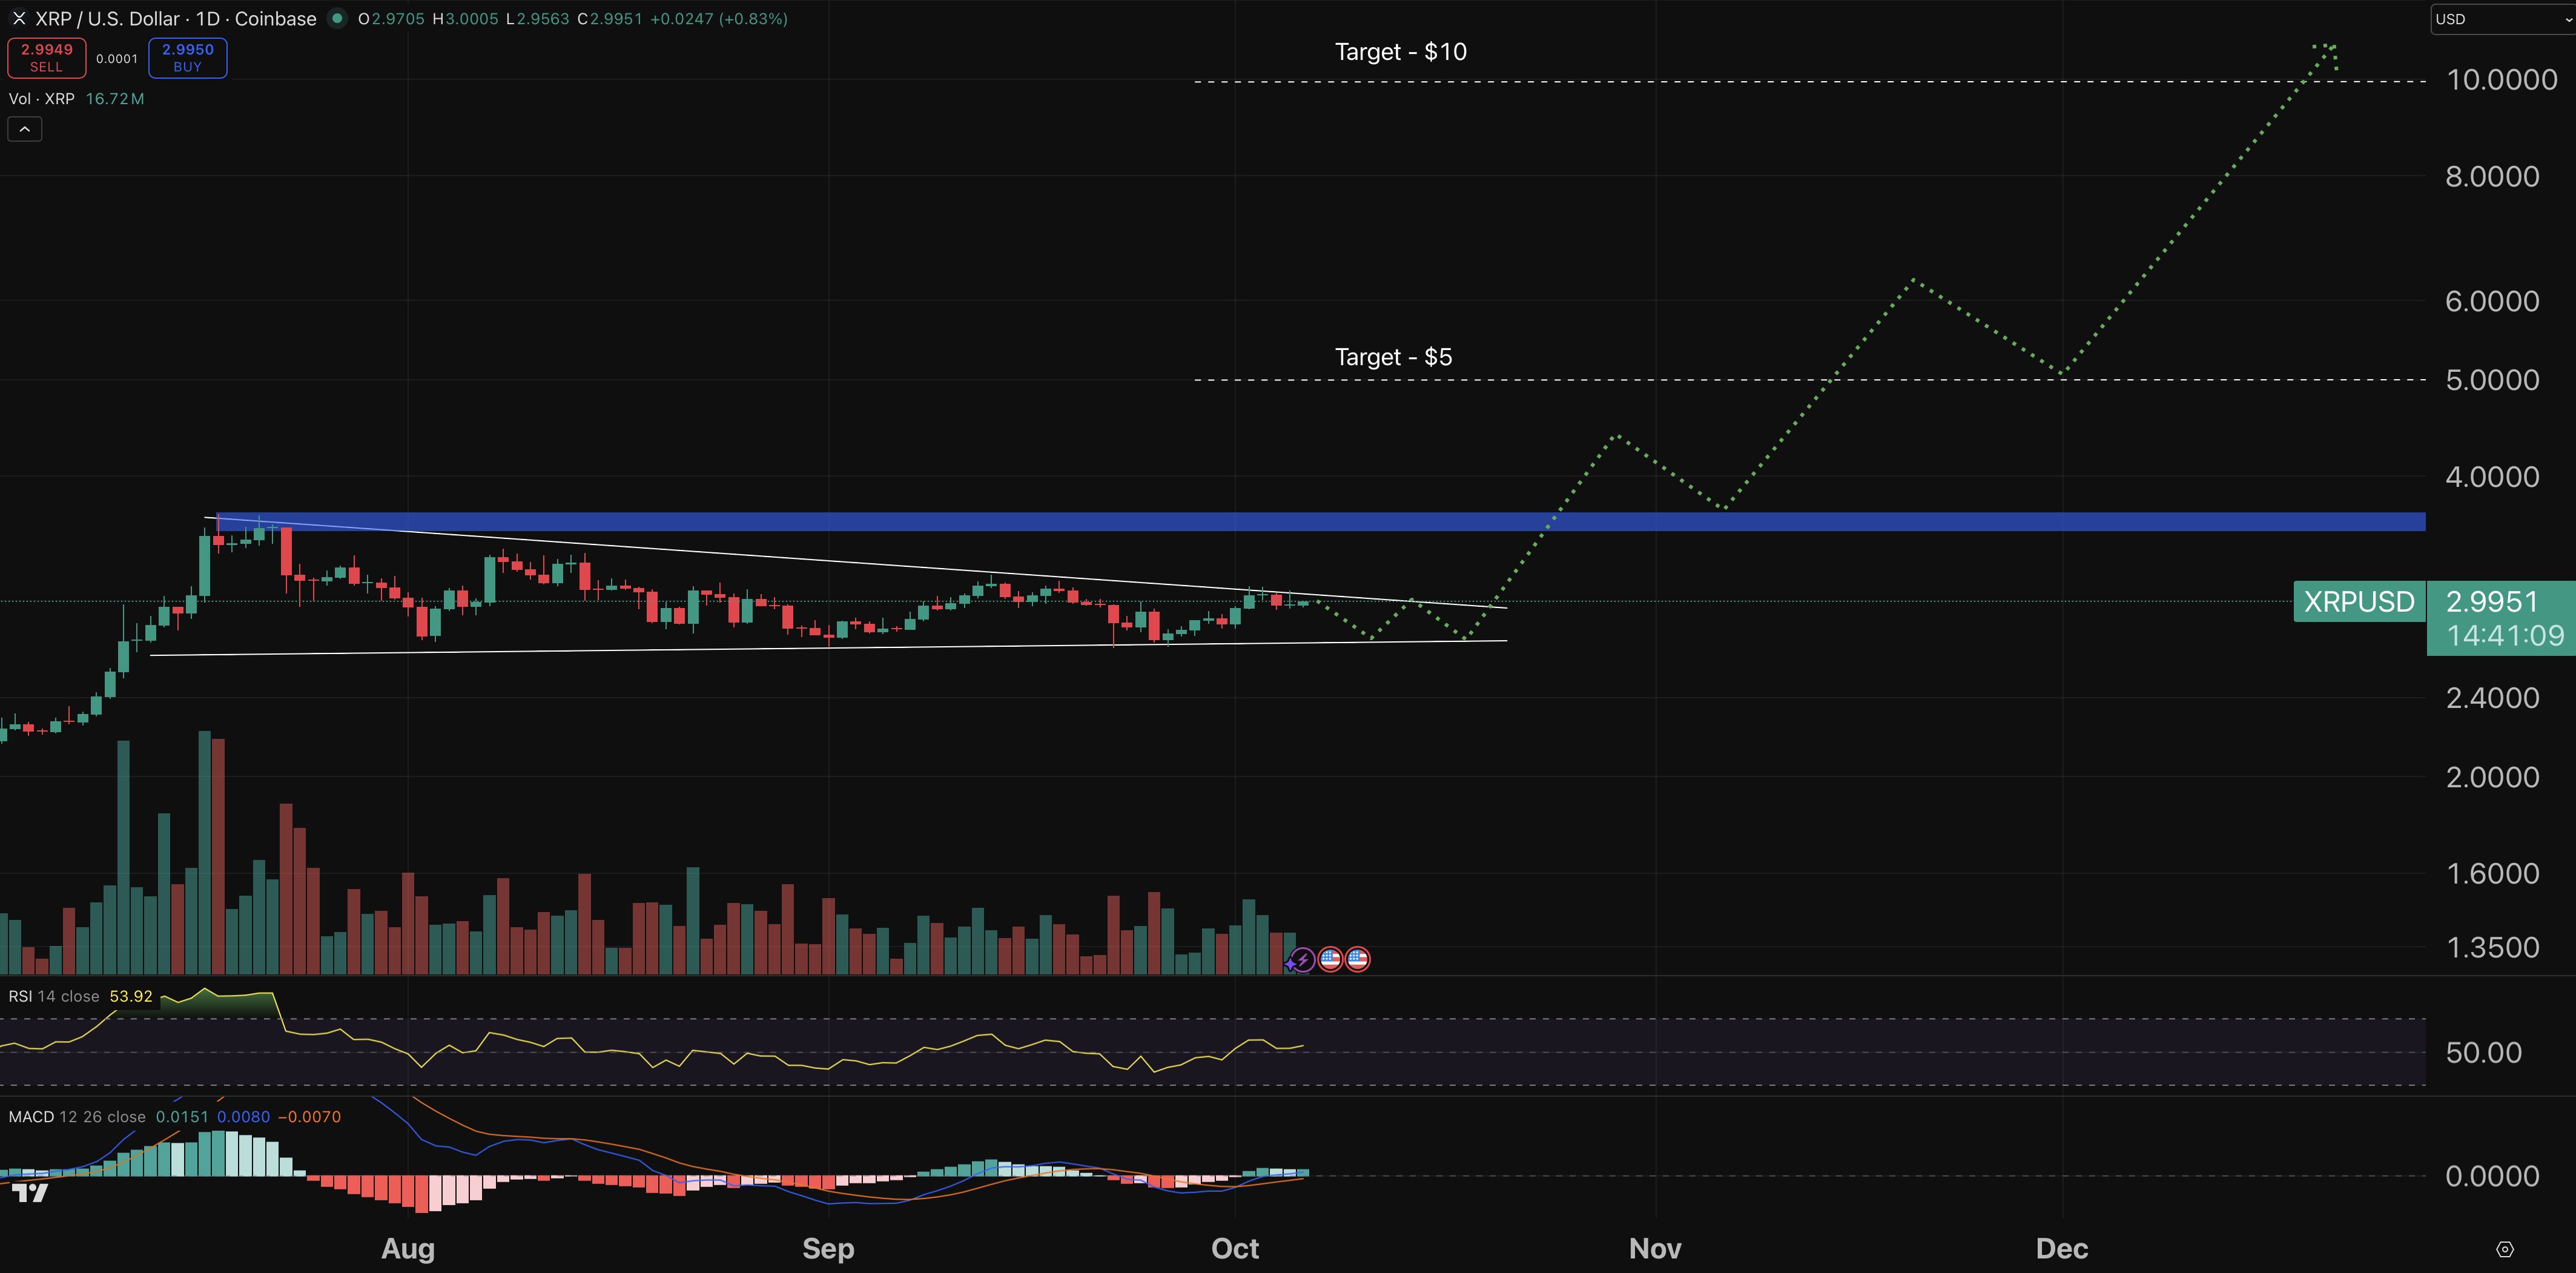Image resolution: width=2576 pixels, height=1273 pixels.
Task: Select the RSI 14 close indicator legend
Action: (54, 997)
